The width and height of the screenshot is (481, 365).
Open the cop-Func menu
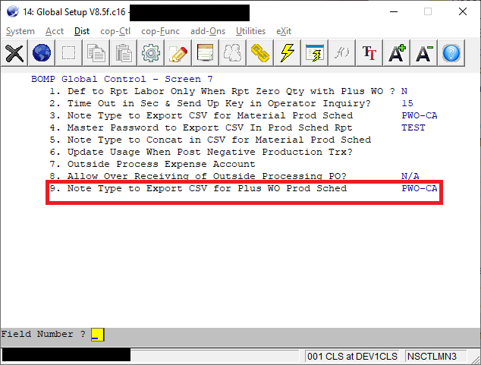[x=159, y=31]
